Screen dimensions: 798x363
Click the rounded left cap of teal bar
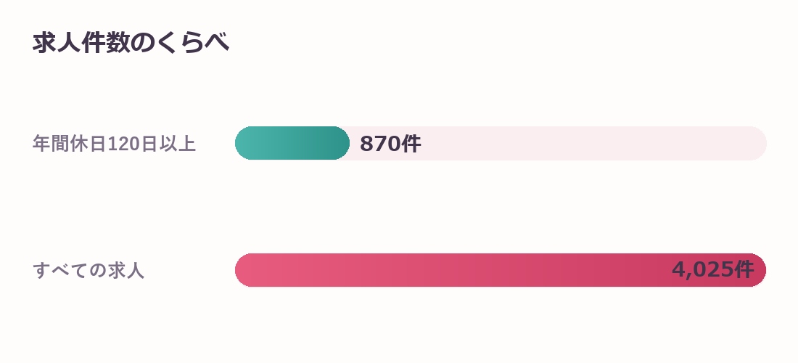244,143
